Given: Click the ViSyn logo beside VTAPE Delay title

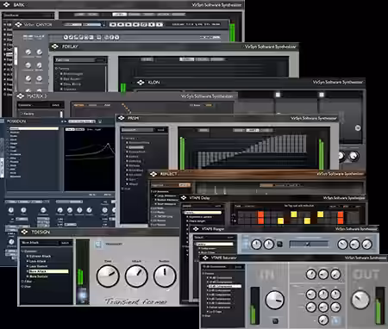Looking at the screenshot, I should click(x=184, y=197).
